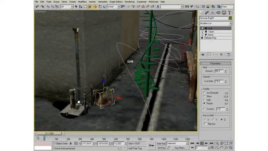Click the Play Animation button
Screen dimensions: 268x151
tap(202, 143)
